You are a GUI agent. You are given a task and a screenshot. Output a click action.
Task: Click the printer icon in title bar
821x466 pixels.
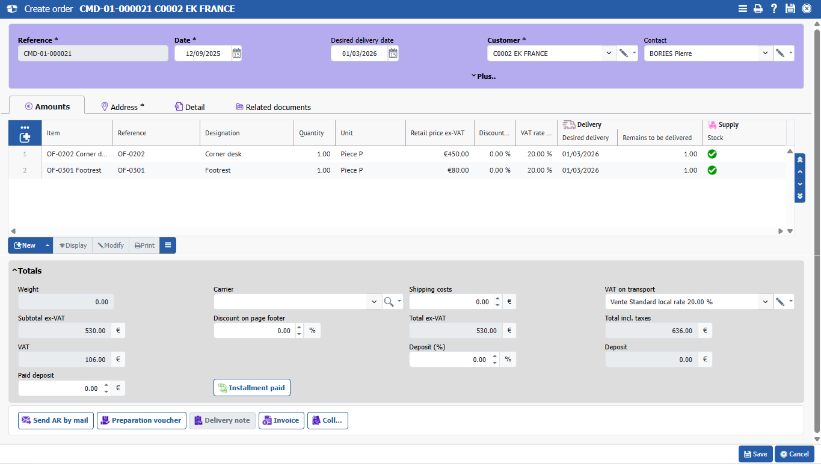tap(758, 9)
